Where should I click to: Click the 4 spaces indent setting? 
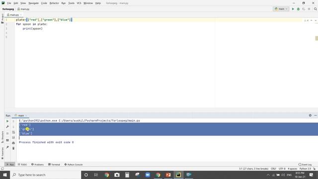click(292, 169)
